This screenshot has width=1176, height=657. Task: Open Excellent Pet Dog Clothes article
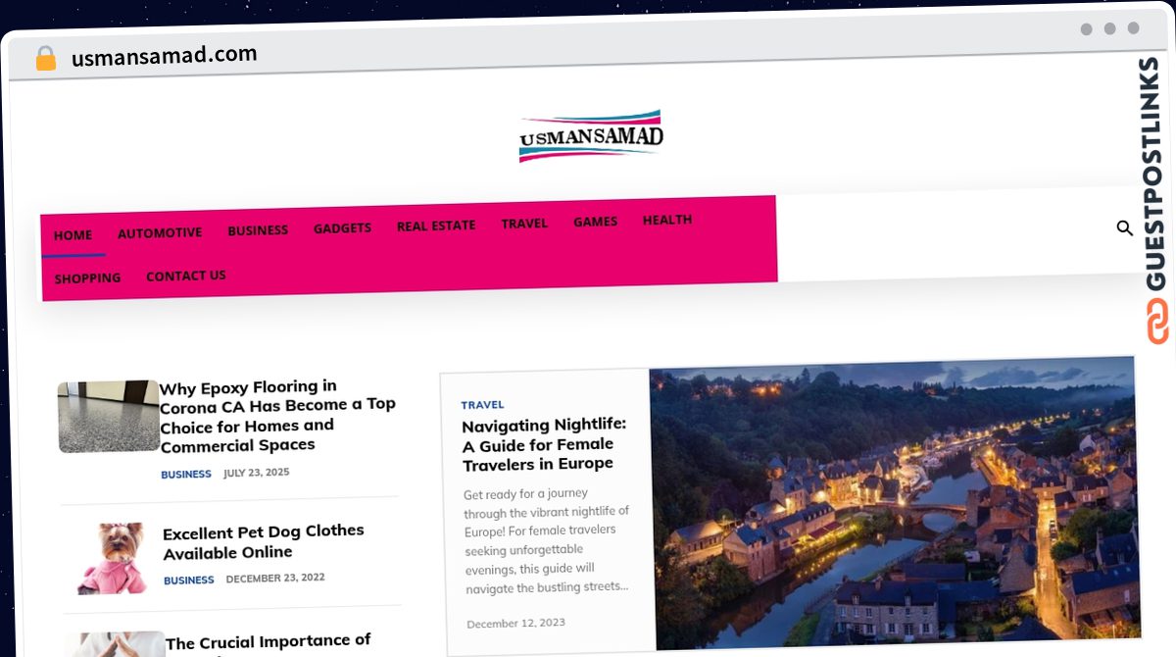(x=264, y=541)
